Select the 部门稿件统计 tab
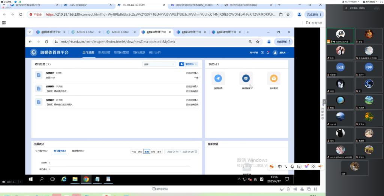This screenshot has width=384, height=196. [x=60, y=151]
